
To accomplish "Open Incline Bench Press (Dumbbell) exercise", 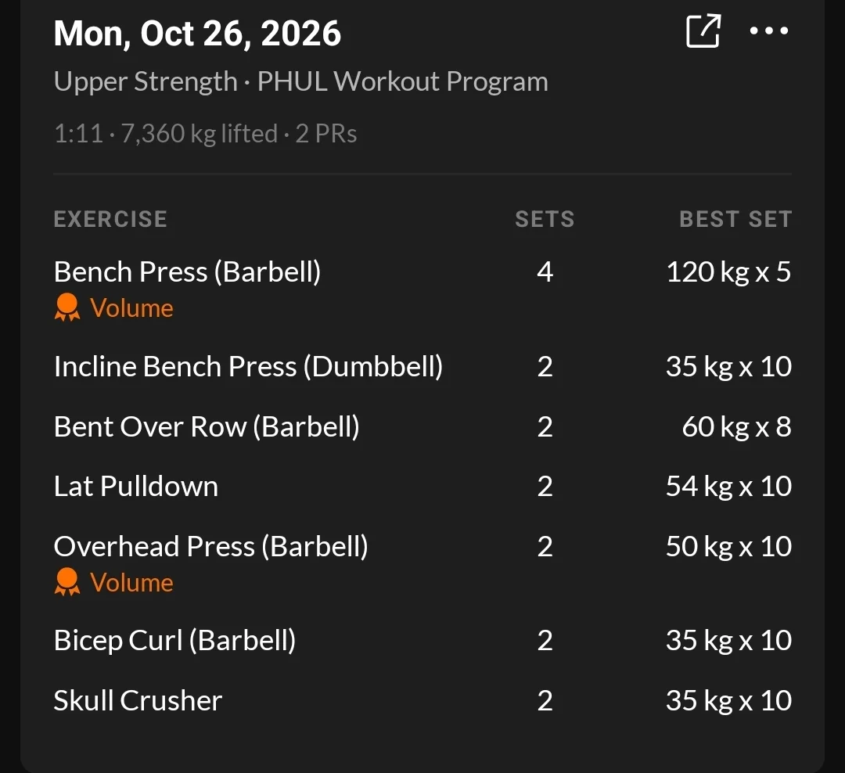I will 249,367.
